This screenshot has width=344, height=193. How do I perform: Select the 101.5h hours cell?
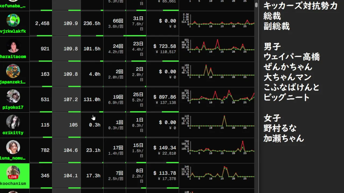[x=92, y=49]
